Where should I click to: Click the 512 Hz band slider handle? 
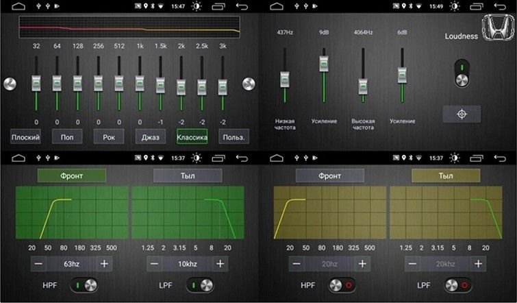pyautogui.click(x=119, y=83)
